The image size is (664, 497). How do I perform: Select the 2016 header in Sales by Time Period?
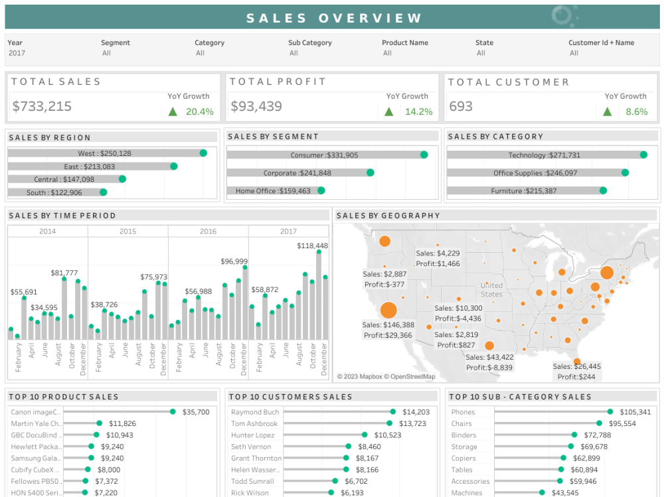coord(208,232)
